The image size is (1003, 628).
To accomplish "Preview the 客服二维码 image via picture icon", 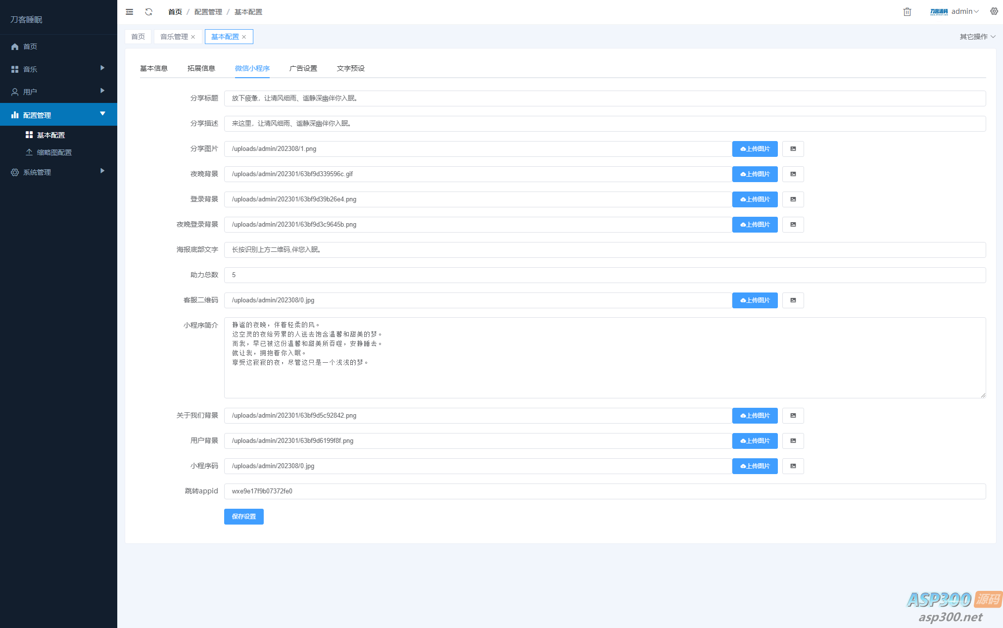I will coord(793,300).
